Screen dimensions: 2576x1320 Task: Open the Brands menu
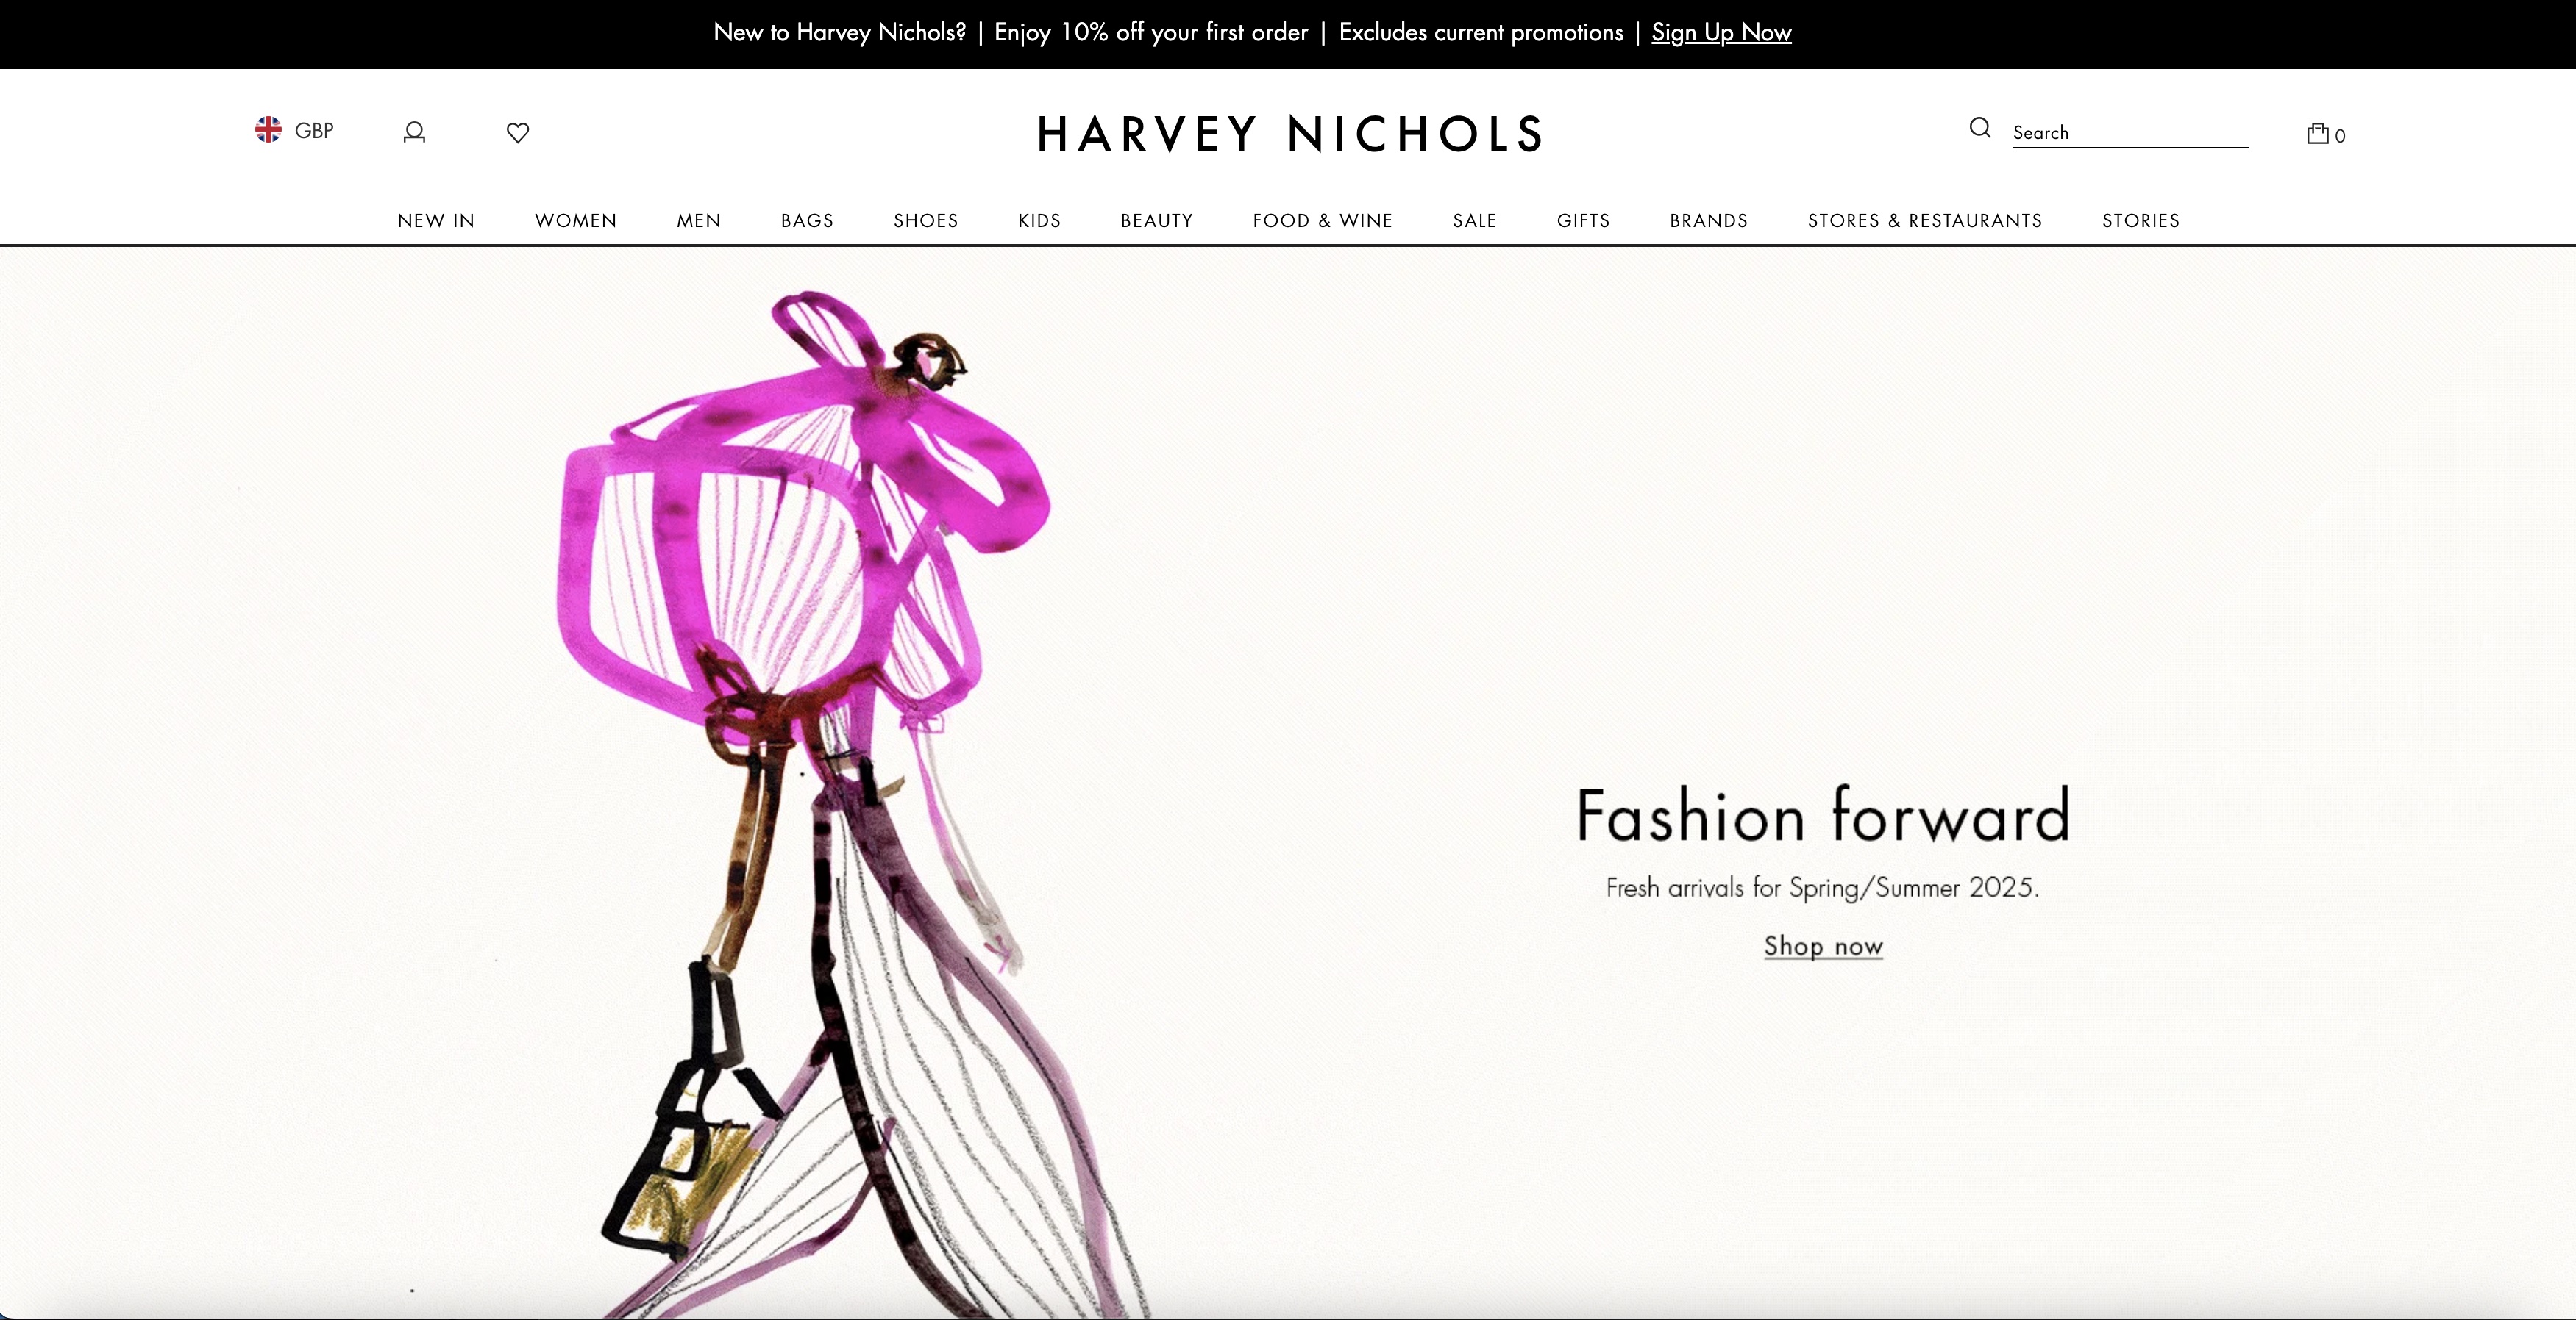click(x=1709, y=220)
